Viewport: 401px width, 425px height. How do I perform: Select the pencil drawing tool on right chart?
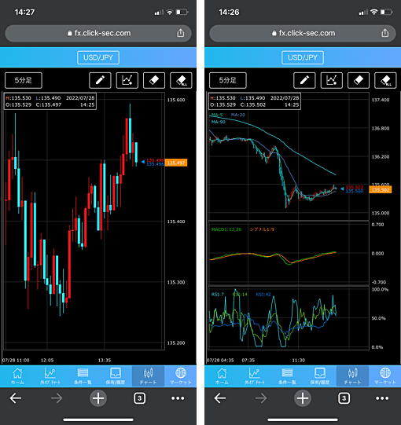(304, 80)
